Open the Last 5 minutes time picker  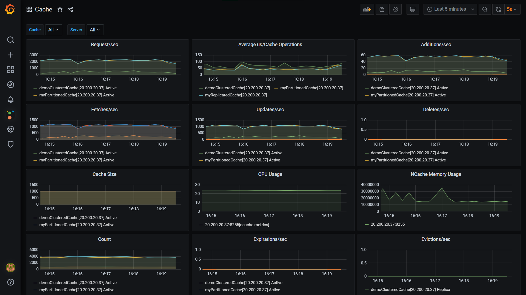click(x=450, y=9)
